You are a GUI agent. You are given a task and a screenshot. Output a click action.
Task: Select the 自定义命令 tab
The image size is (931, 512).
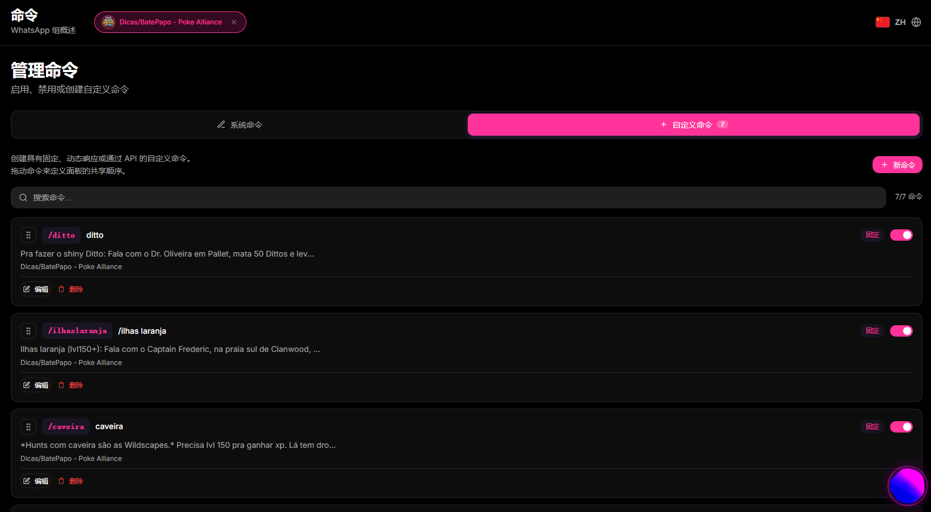(x=694, y=124)
